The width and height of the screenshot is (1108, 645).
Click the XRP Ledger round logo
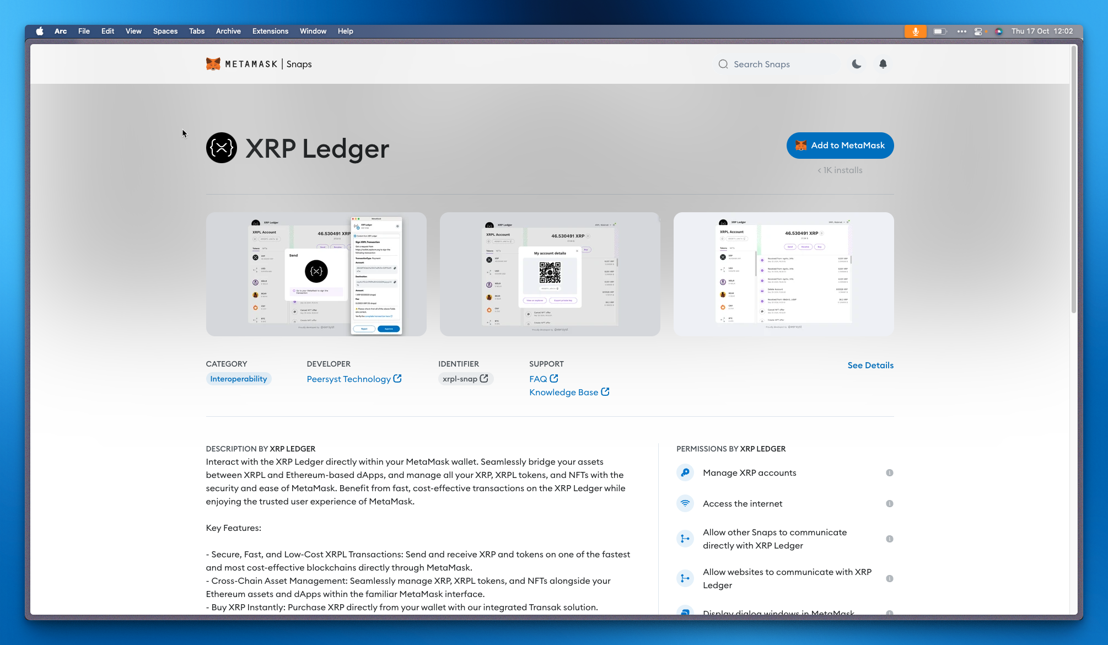click(x=222, y=148)
